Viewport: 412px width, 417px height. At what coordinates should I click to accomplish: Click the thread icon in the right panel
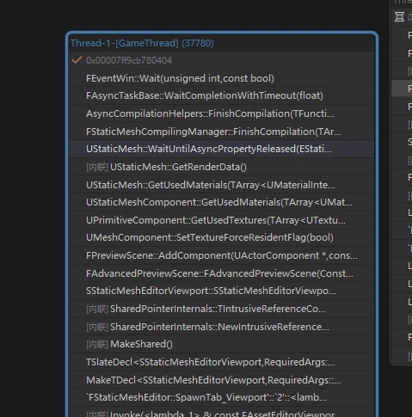click(x=399, y=17)
